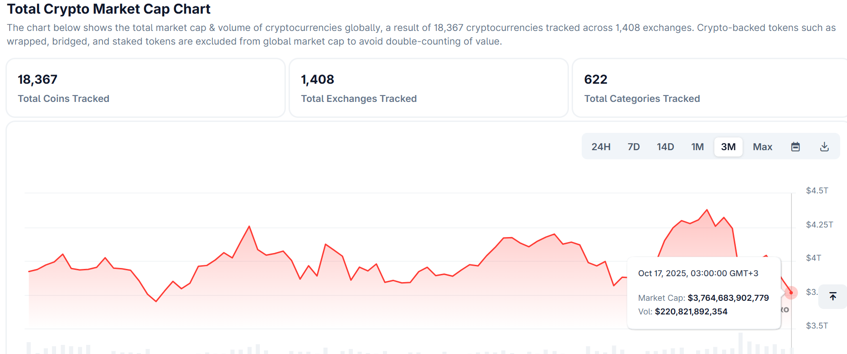
Task: Click the Market Cap value in tooltip
Action: click(x=728, y=298)
